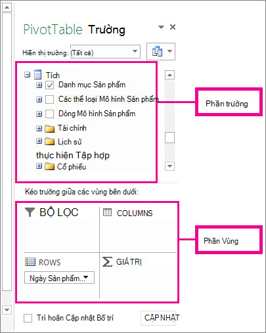Screen dimensions: 266x333
Task: Collapse the Tích table tree node
Action: point(27,75)
